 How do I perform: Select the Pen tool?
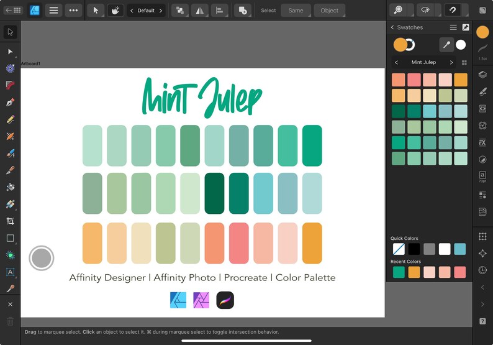[10, 103]
